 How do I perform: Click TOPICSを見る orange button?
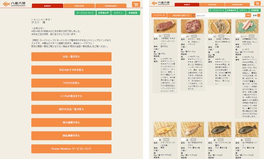pyautogui.click(x=71, y=83)
